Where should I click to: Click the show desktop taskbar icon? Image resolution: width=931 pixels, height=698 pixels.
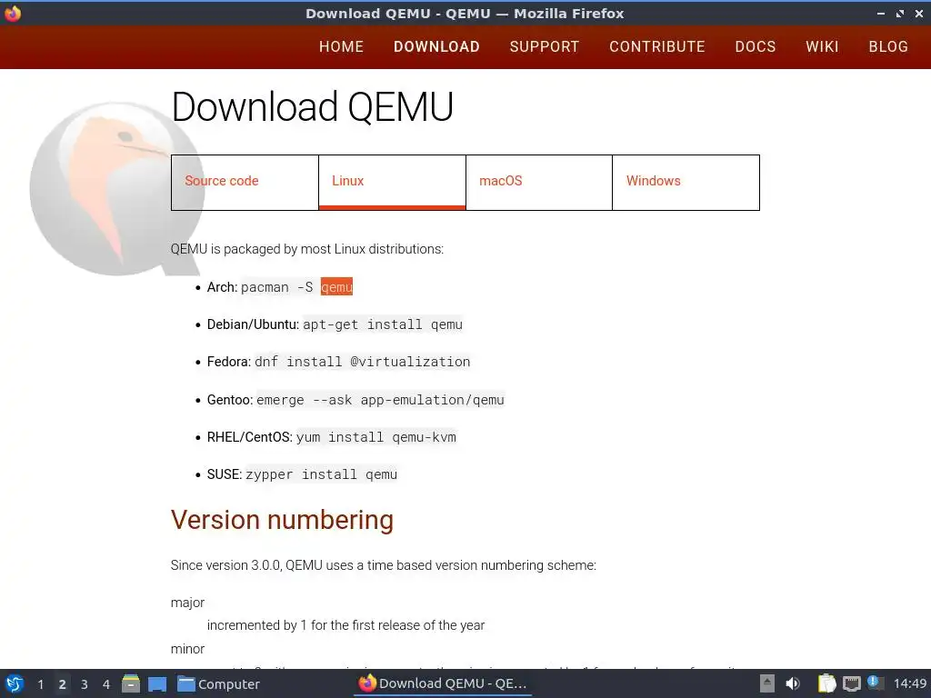pos(157,684)
